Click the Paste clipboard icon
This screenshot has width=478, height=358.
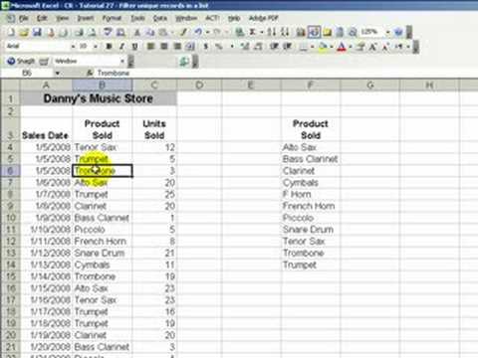[162, 32]
